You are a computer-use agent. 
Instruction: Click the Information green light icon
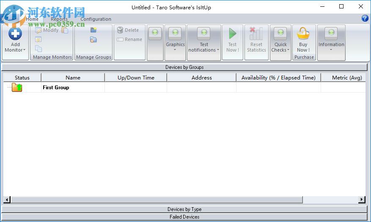pyautogui.click(x=331, y=33)
